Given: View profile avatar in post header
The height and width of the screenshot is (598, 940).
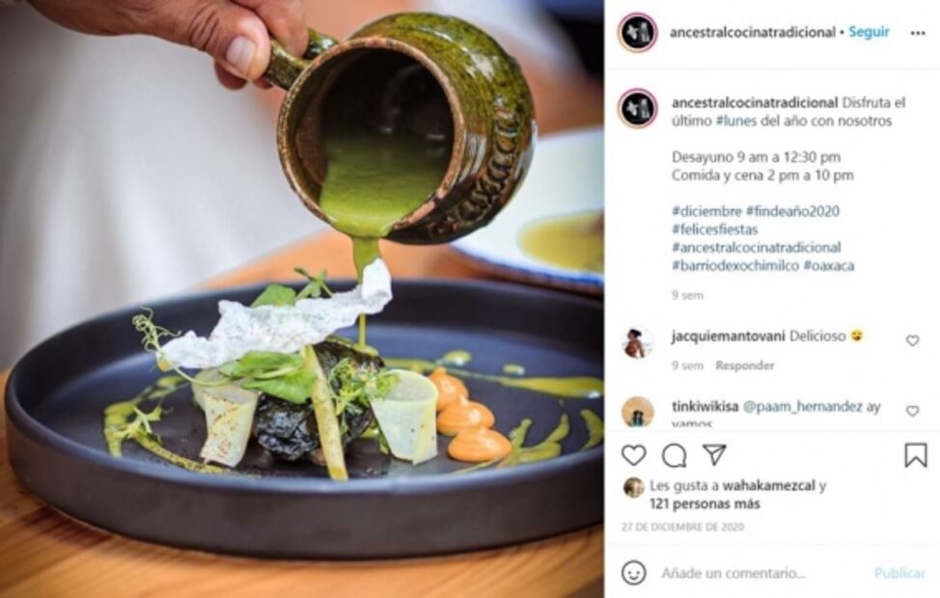Looking at the screenshot, I should [x=637, y=32].
